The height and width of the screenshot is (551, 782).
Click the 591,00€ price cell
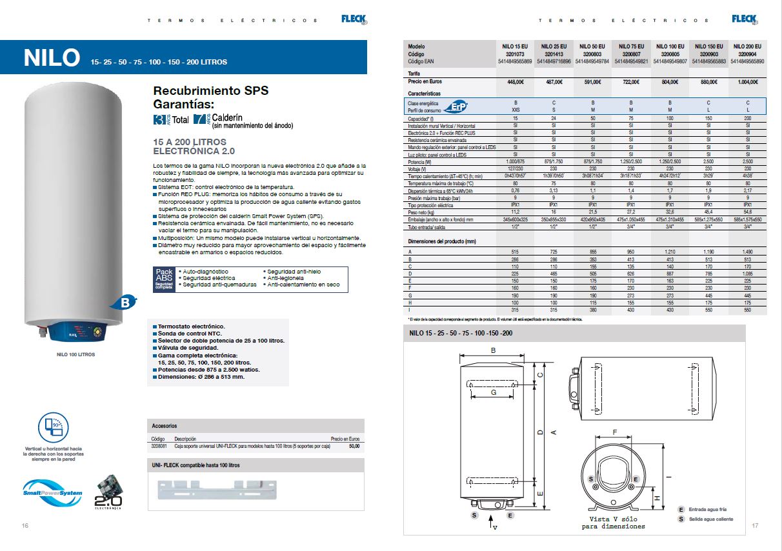point(592,83)
